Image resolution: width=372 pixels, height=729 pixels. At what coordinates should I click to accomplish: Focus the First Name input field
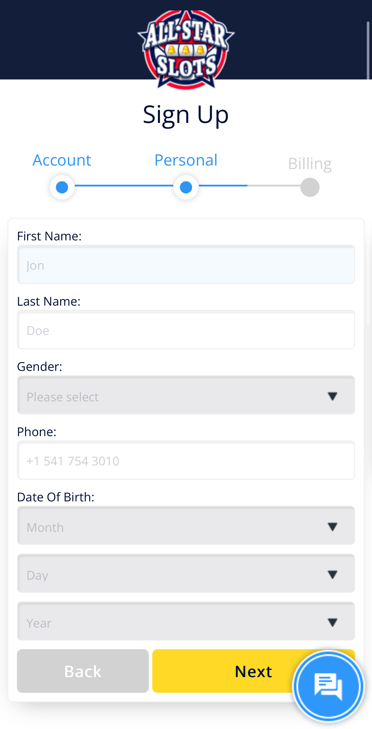[x=186, y=264]
